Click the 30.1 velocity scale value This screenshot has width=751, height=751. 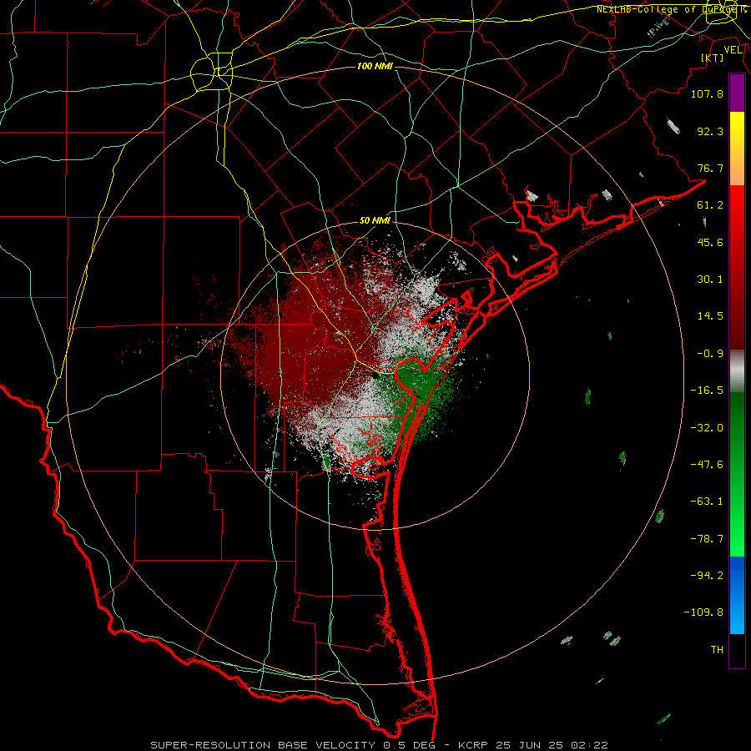pyautogui.click(x=710, y=280)
